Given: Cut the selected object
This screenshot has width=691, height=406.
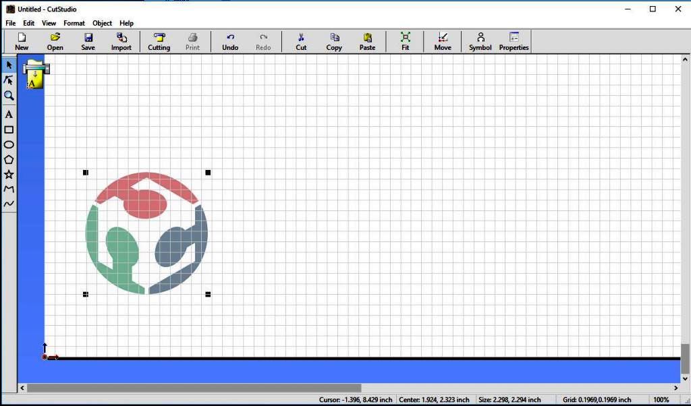Looking at the screenshot, I should pyautogui.click(x=301, y=42).
